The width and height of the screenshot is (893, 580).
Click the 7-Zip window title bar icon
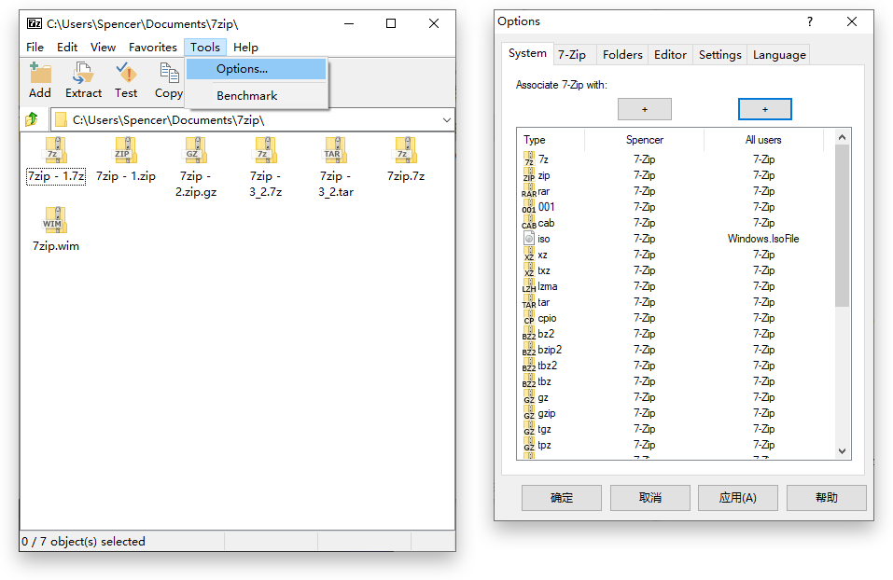coord(35,23)
